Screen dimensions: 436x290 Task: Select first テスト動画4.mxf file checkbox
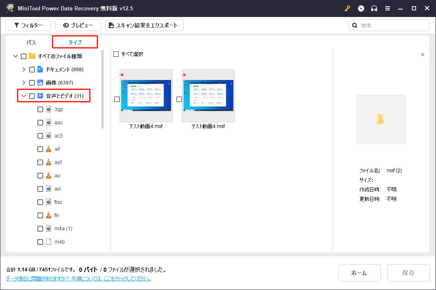[x=117, y=99]
